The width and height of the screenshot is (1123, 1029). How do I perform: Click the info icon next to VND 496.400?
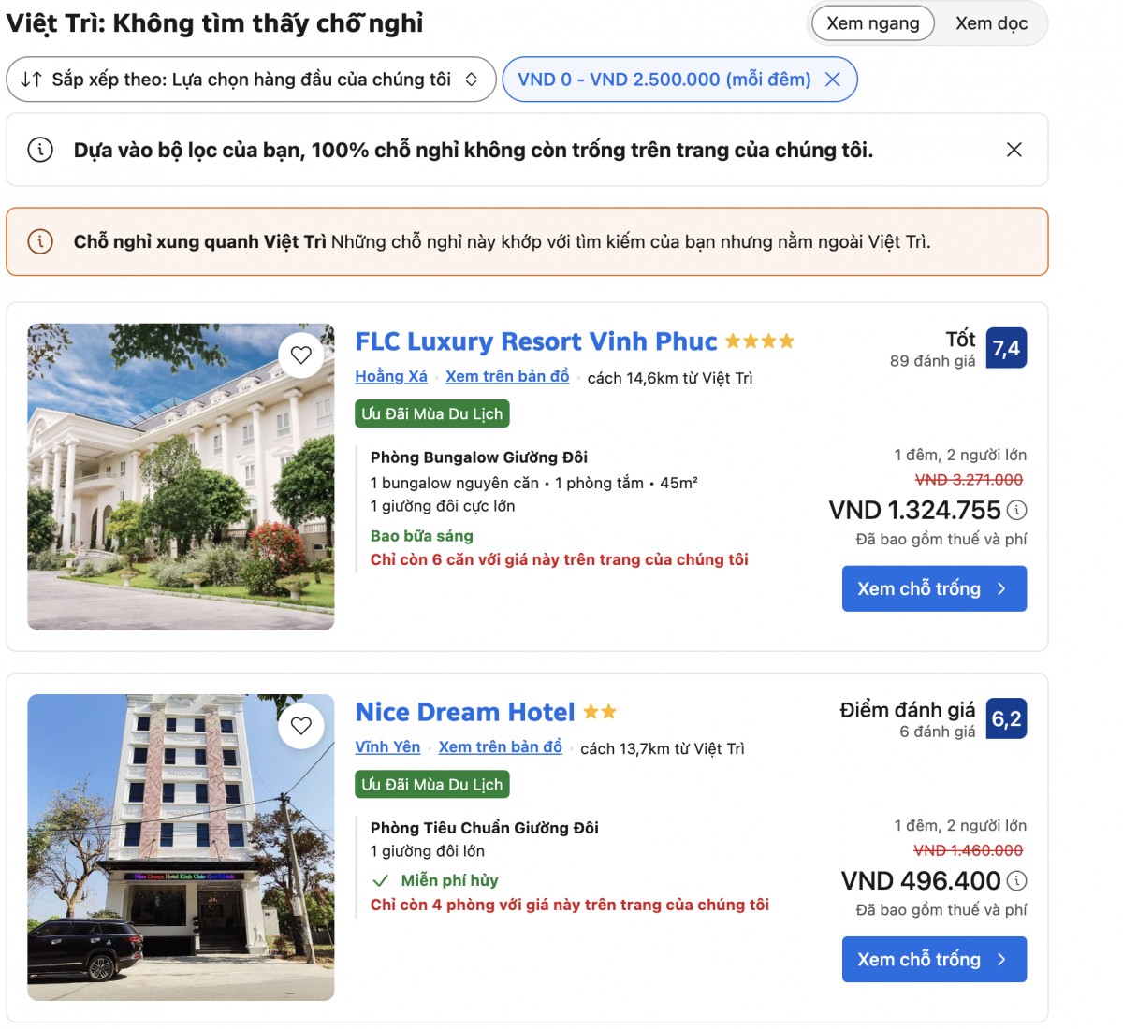pyautogui.click(x=1018, y=880)
